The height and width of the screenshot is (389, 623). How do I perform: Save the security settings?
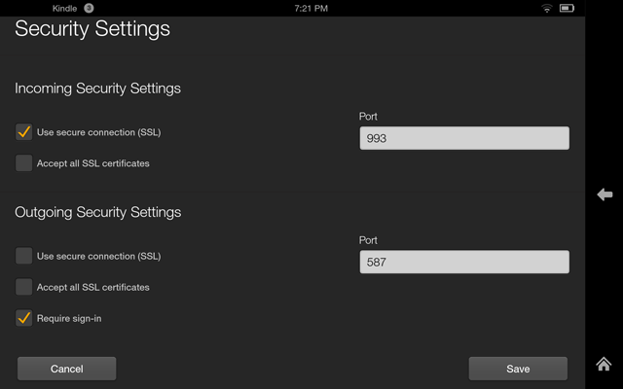pyautogui.click(x=518, y=369)
